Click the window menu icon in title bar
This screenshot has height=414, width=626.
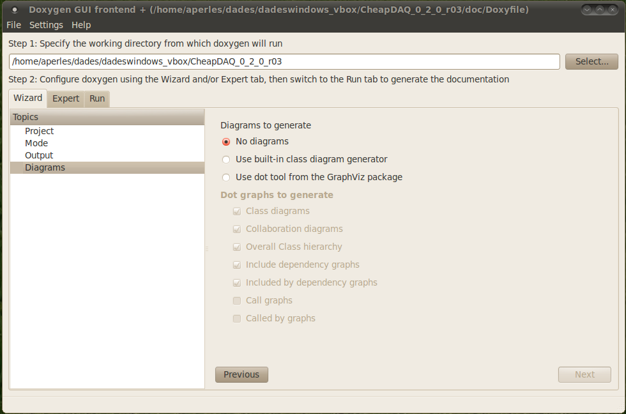click(14, 10)
